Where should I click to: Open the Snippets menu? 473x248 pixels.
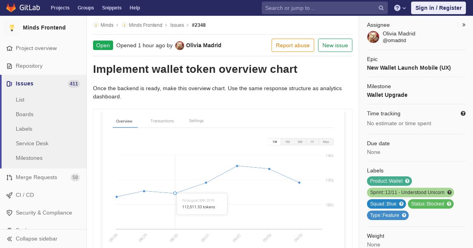pyautogui.click(x=112, y=8)
